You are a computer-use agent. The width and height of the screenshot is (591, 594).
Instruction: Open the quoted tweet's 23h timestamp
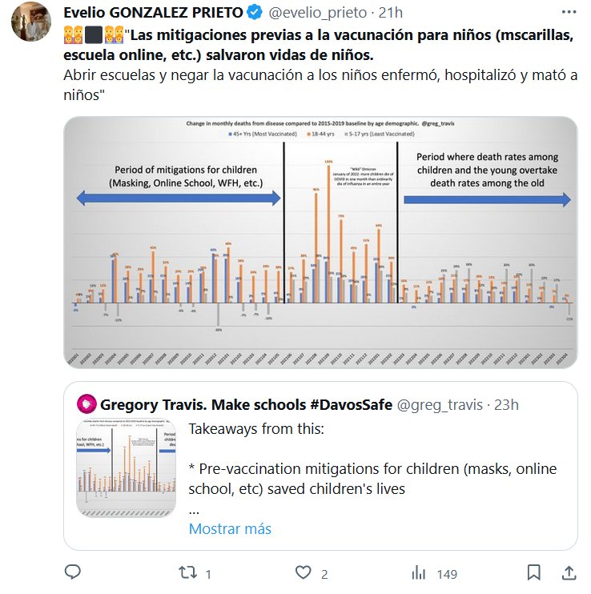coord(506,404)
